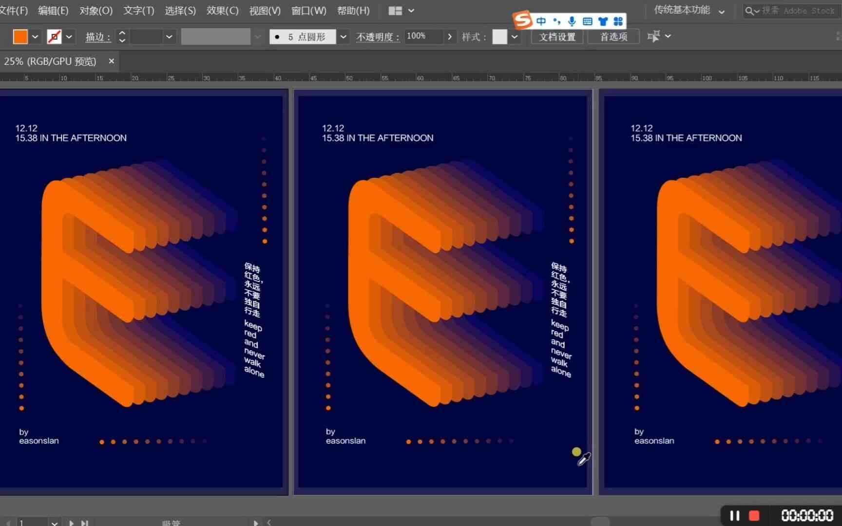Click the horizontal scrollbar left arrow
The width and height of the screenshot is (842, 526).
tap(268, 523)
